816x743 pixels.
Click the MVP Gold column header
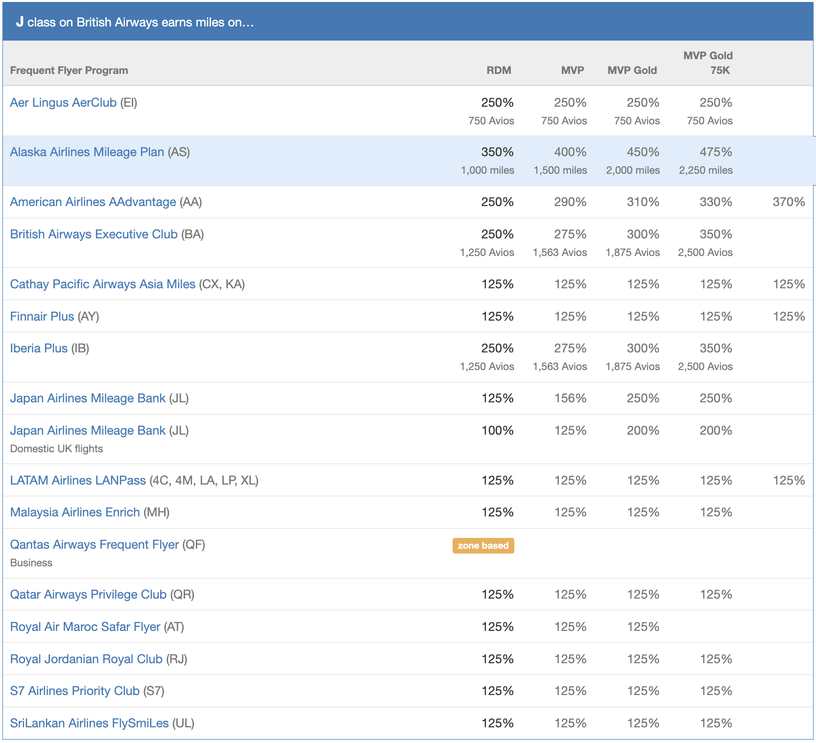[x=632, y=70]
